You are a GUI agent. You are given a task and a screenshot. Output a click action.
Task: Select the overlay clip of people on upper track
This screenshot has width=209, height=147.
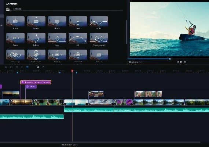pyautogui.click(x=96, y=94)
